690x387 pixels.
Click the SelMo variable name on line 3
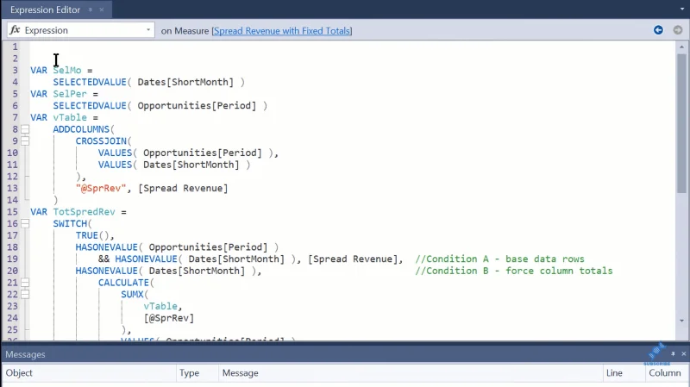click(x=67, y=71)
